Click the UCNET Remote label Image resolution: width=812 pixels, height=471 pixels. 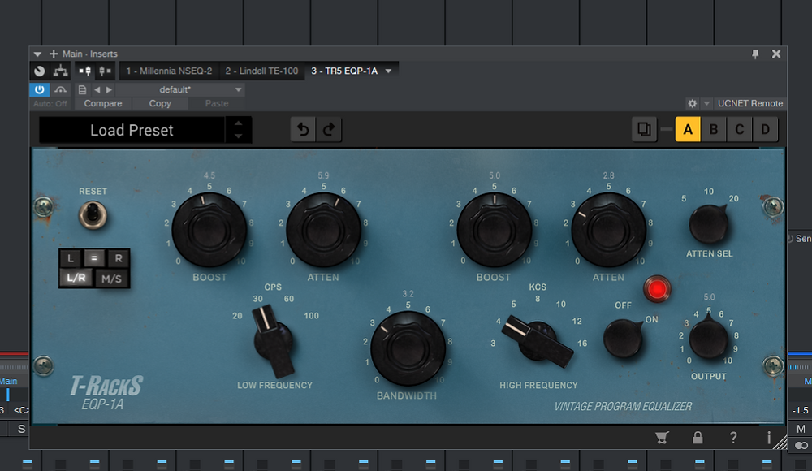(x=749, y=104)
